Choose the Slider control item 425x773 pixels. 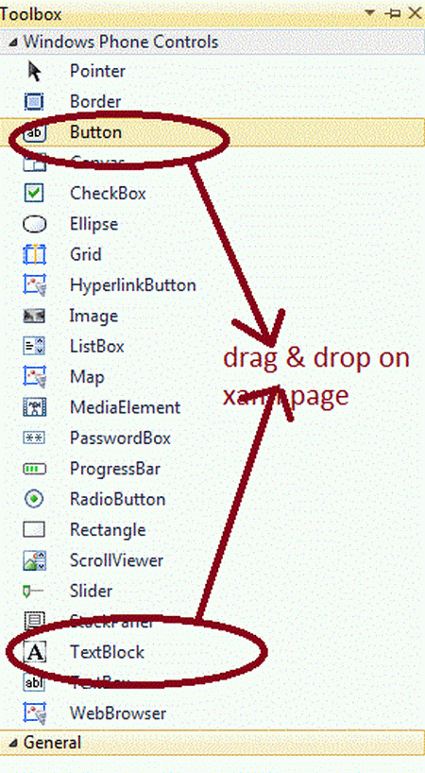pos(212,591)
